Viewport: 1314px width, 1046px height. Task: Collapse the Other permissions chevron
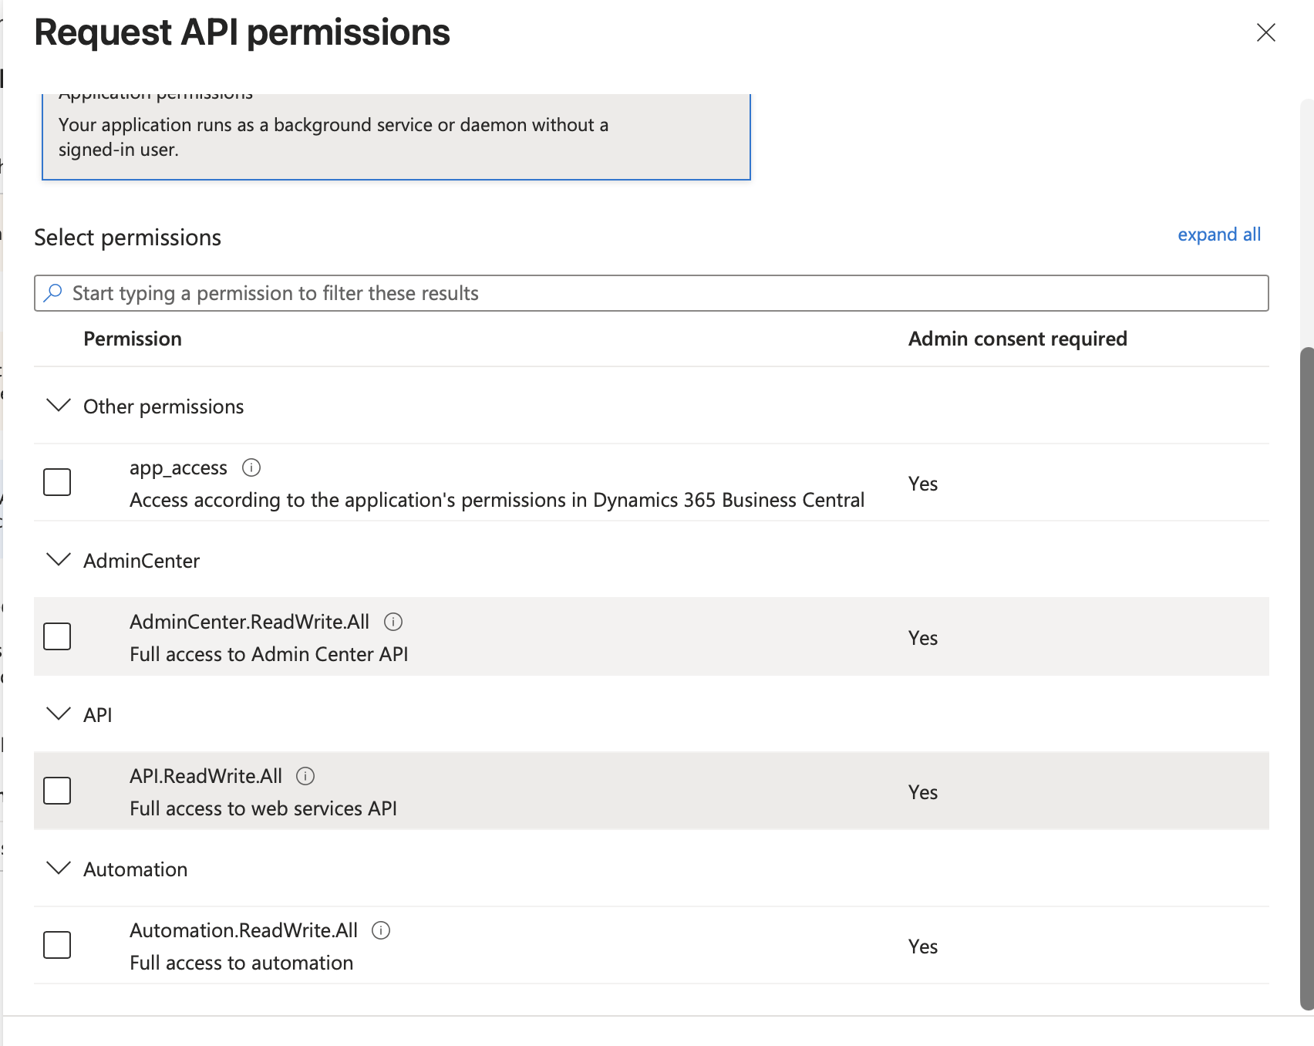click(x=59, y=406)
